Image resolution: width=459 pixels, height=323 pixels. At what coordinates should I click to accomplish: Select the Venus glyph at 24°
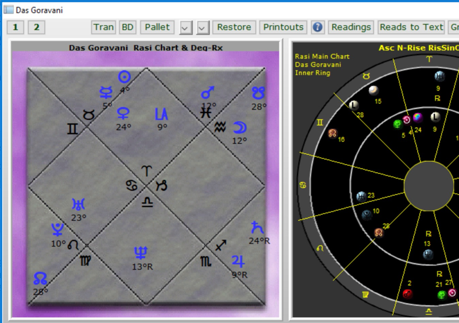pos(123,114)
